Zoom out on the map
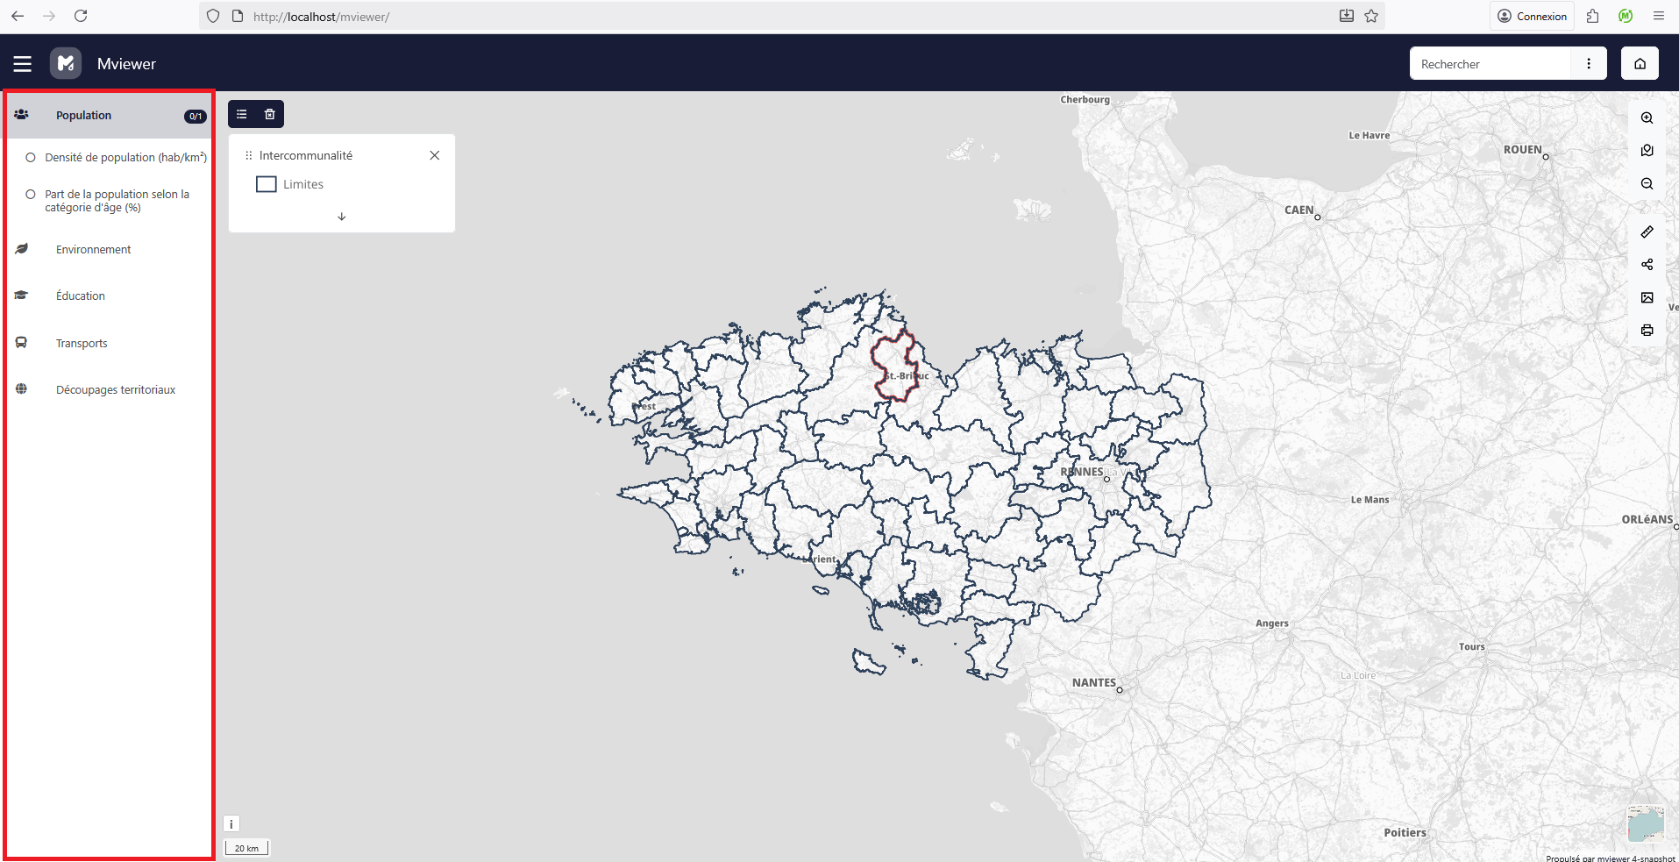The height and width of the screenshot is (862, 1679). [1647, 184]
